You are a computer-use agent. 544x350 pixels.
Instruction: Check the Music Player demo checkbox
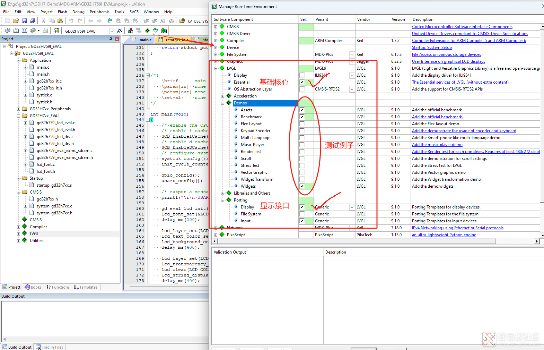point(302,145)
